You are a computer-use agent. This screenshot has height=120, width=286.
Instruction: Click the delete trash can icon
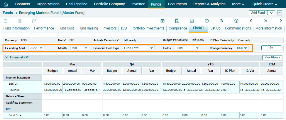point(20,21)
